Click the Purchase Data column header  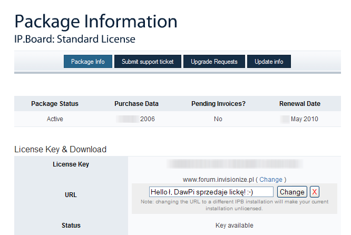136,104
